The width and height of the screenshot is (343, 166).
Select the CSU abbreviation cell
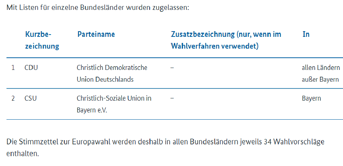[x=30, y=98]
